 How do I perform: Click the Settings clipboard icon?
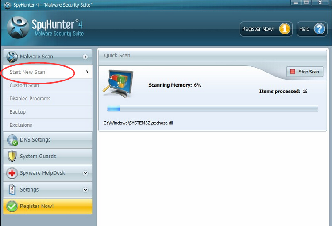12,190
